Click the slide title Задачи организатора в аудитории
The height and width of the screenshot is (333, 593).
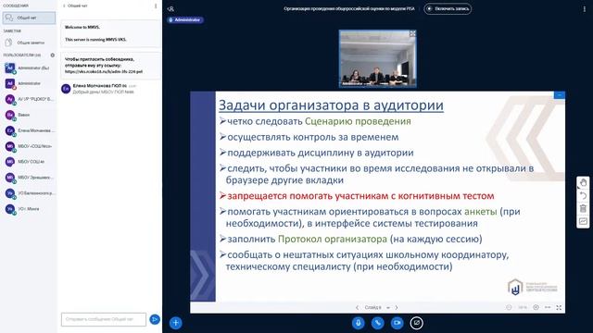(331, 105)
